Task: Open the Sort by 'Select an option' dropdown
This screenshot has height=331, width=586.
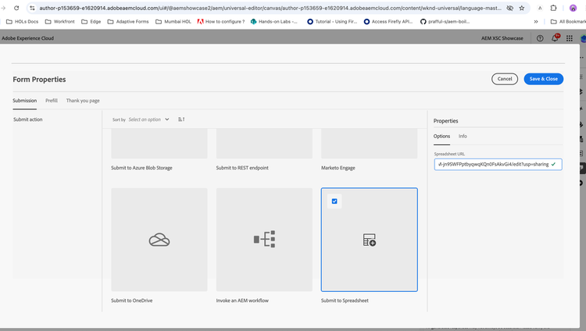Action: point(148,119)
